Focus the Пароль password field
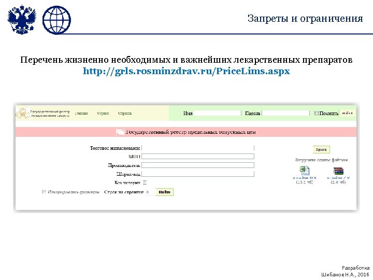The width and height of the screenshot is (373, 280). [285, 114]
